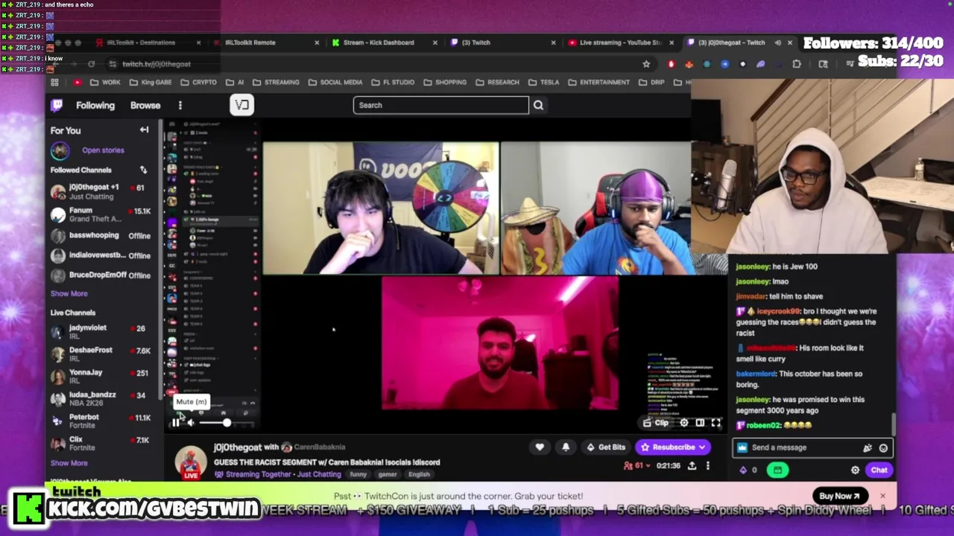Submit search with the magnifier button
The height and width of the screenshot is (536, 954).
coord(538,105)
